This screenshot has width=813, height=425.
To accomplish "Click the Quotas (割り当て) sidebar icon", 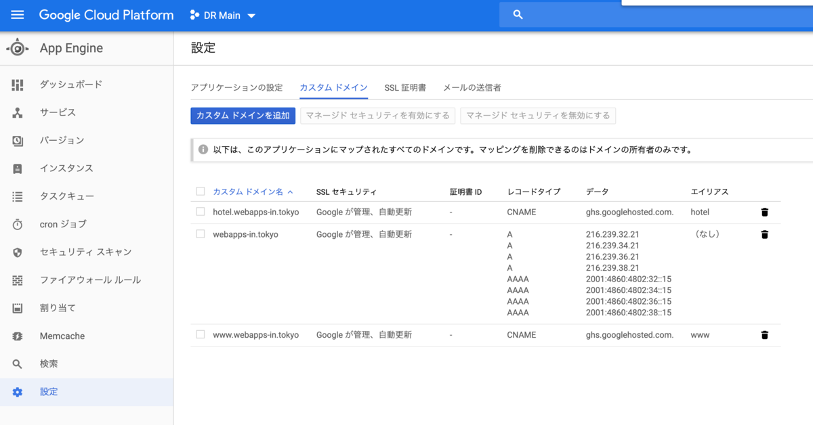I will (x=18, y=308).
